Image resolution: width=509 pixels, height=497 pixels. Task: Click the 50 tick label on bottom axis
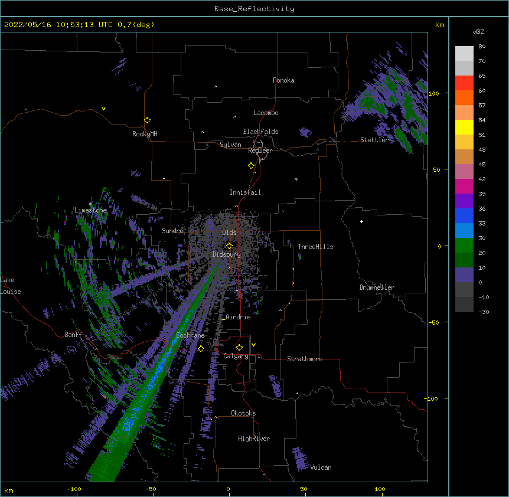click(x=304, y=489)
